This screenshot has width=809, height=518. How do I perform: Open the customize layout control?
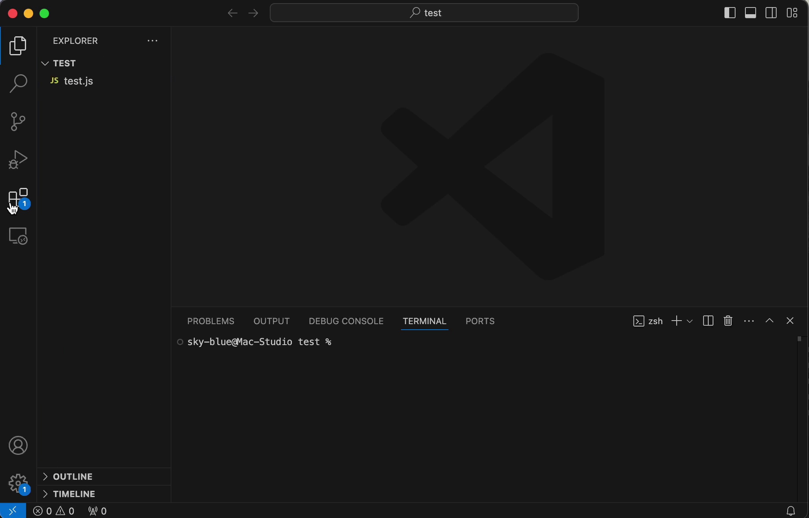coord(792,13)
